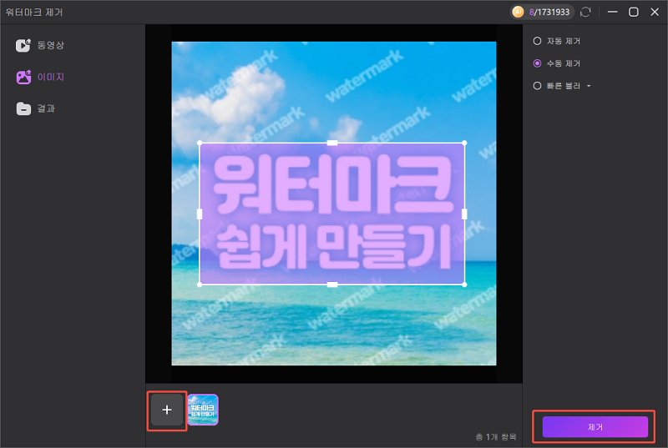Viewport: 668px width, 448px height.
Task: Close the 워터마크 제거 window
Action: [654, 12]
